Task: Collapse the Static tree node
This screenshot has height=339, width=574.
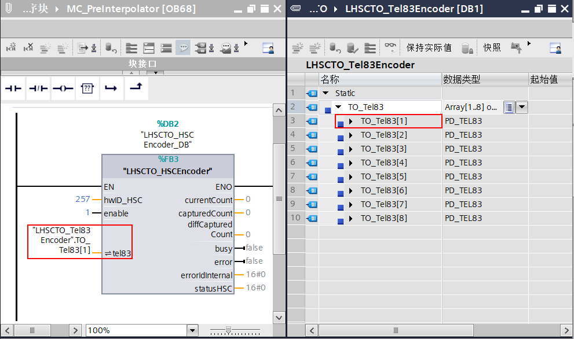Action: [x=326, y=93]
